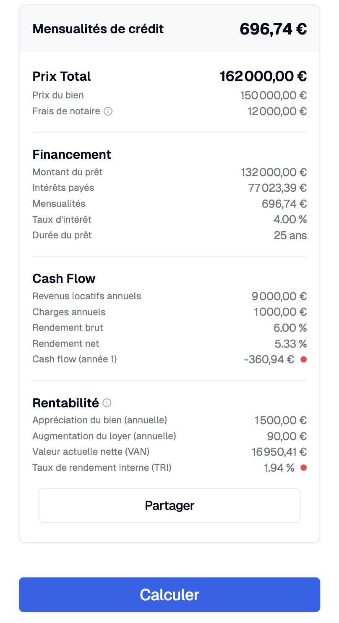Click the Durée du prêt 25 ans value
The image size is (339, 623).
[x=290, y=235]
